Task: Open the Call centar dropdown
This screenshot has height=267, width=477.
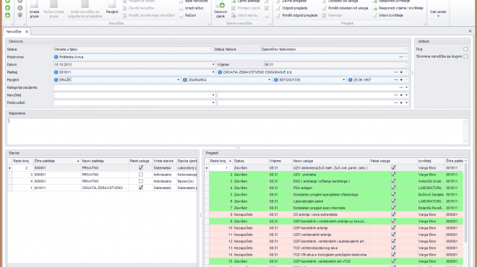Action: tap(438, 13)
